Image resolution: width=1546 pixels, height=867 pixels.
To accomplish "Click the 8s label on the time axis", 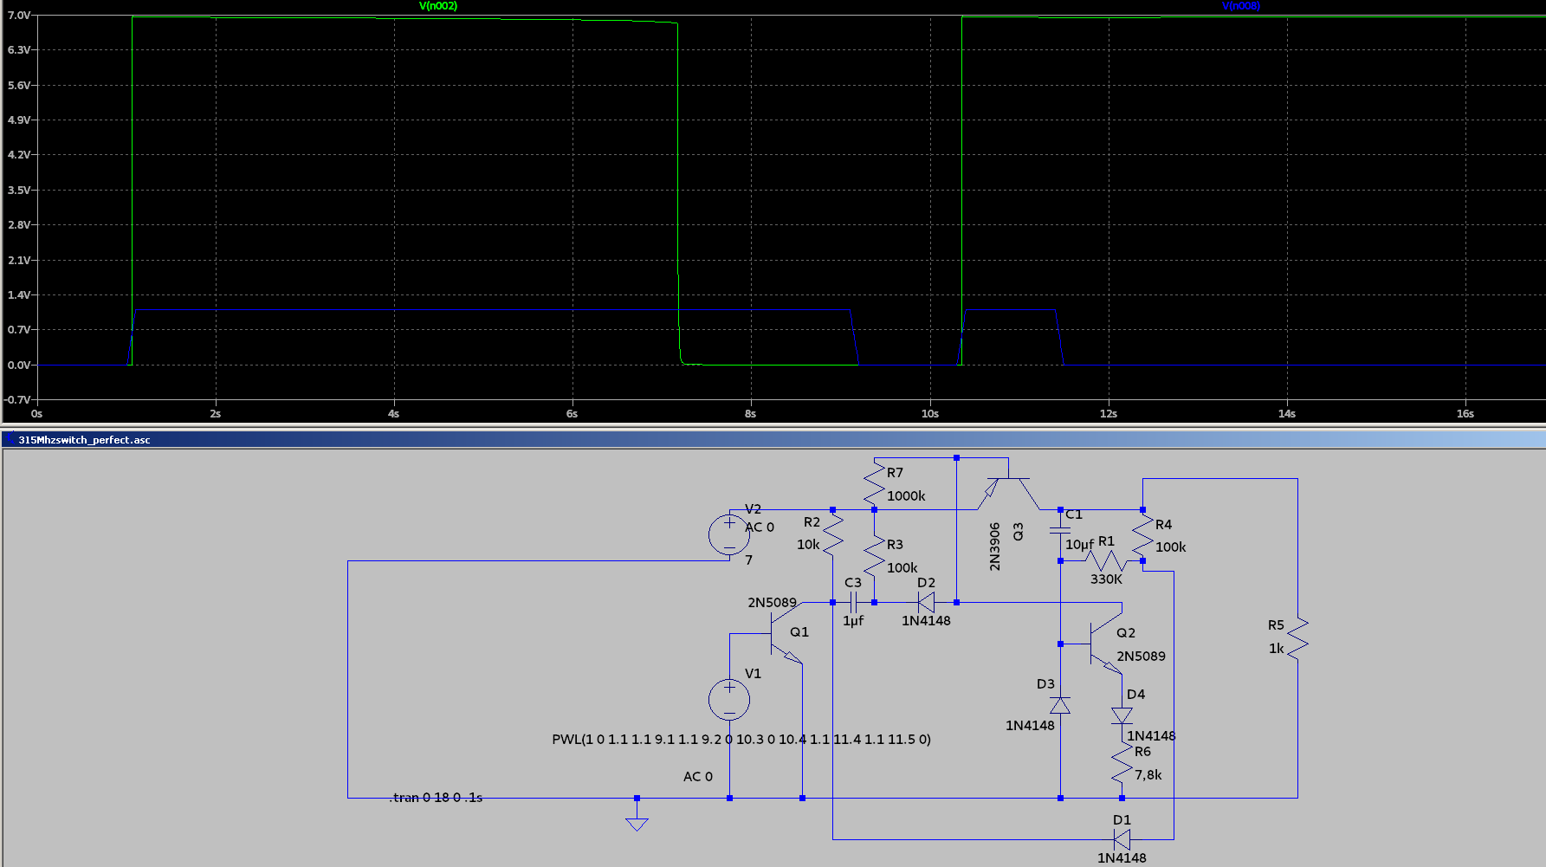I will pyautogui.click(x=750, y=414).
